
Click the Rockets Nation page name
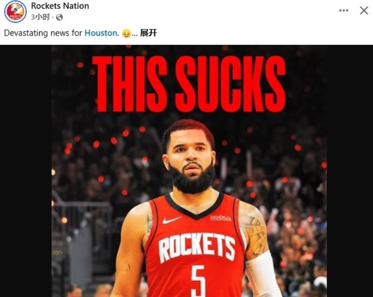[60, 6]
